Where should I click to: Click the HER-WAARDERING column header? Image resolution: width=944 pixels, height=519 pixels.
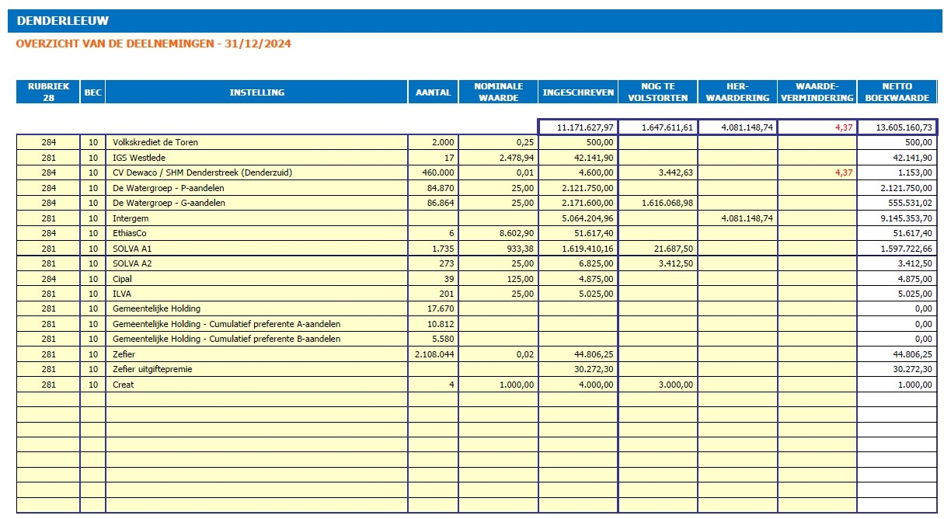[737, 92]
